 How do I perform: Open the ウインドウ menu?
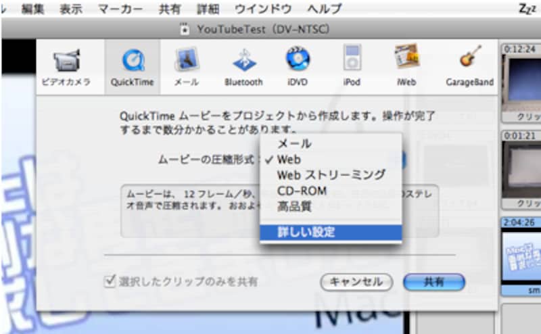click(263, 8)
